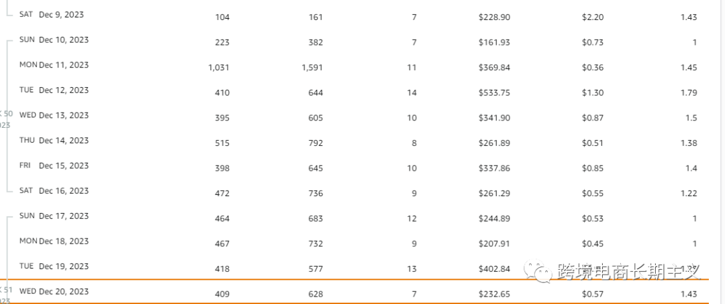Click the $533.75 amount on Dec 12

click(x=494, y=92)
